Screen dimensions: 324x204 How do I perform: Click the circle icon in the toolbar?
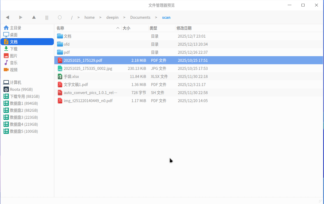coord(60,17)
